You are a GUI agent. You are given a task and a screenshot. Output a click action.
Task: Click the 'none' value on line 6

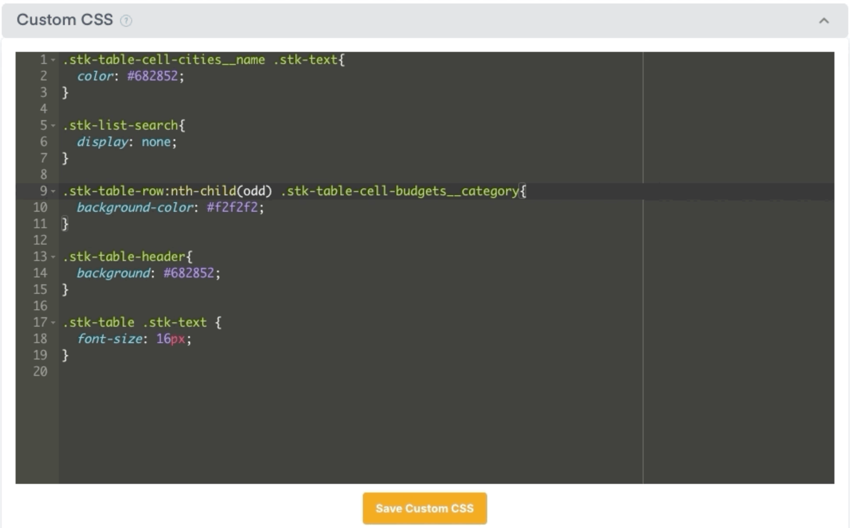[156, 142]
